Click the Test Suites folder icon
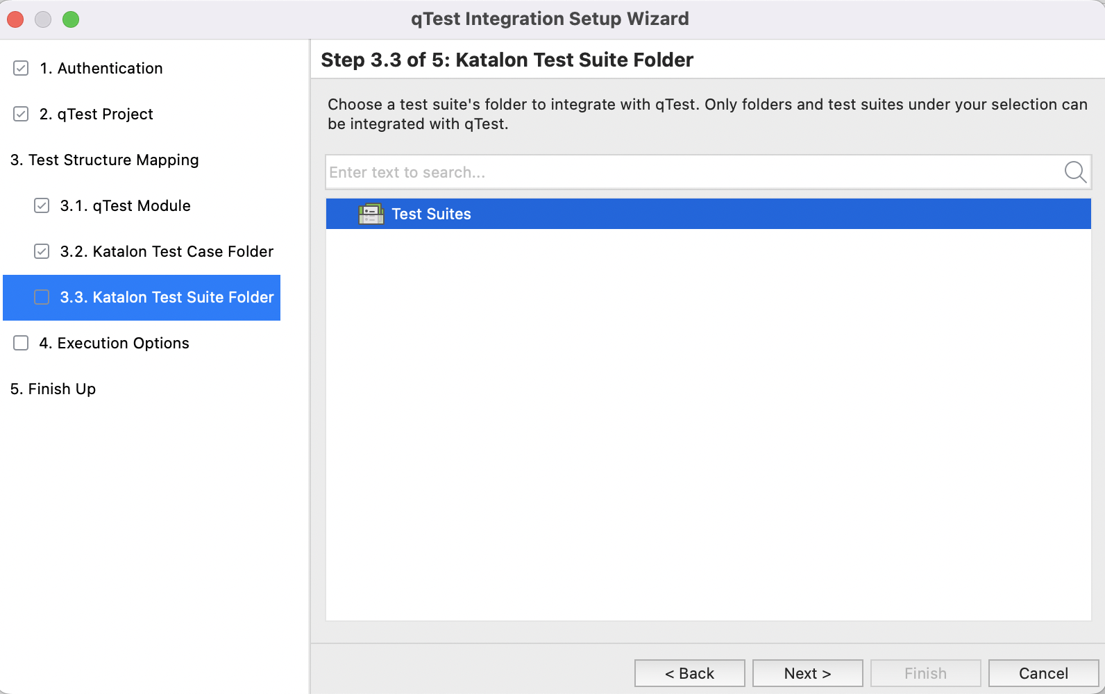1105x694 pixels. 371,214
